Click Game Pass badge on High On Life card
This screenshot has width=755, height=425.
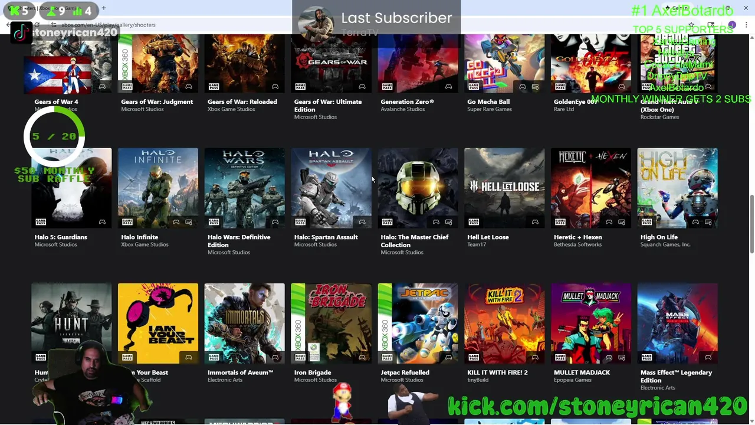pos(647,222)
